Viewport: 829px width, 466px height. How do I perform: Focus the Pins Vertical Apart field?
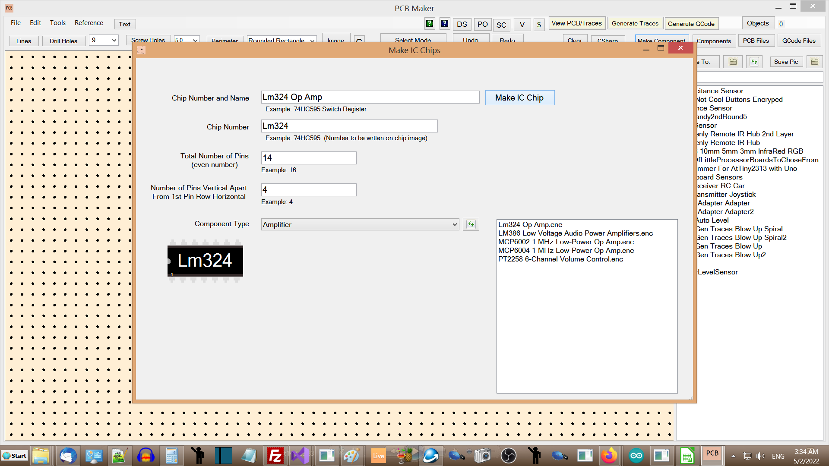(309, 190)
